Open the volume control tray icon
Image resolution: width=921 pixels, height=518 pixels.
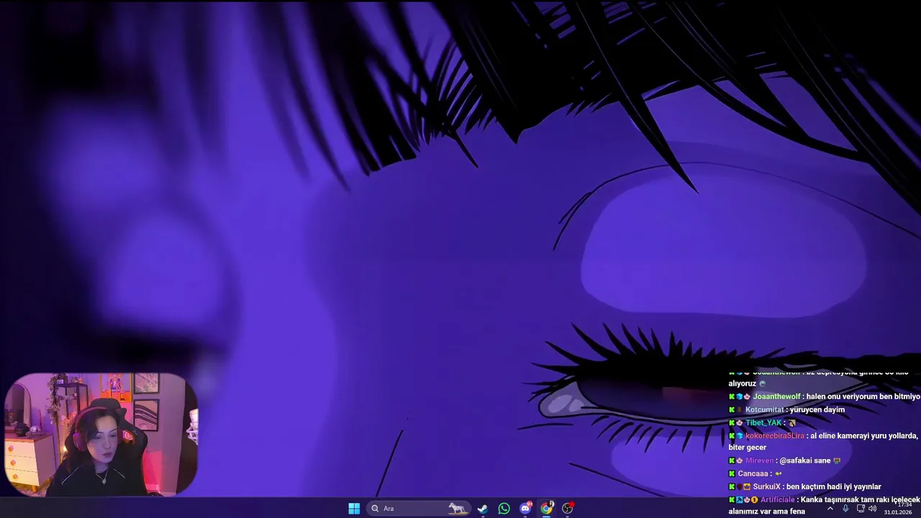(873, 509)
